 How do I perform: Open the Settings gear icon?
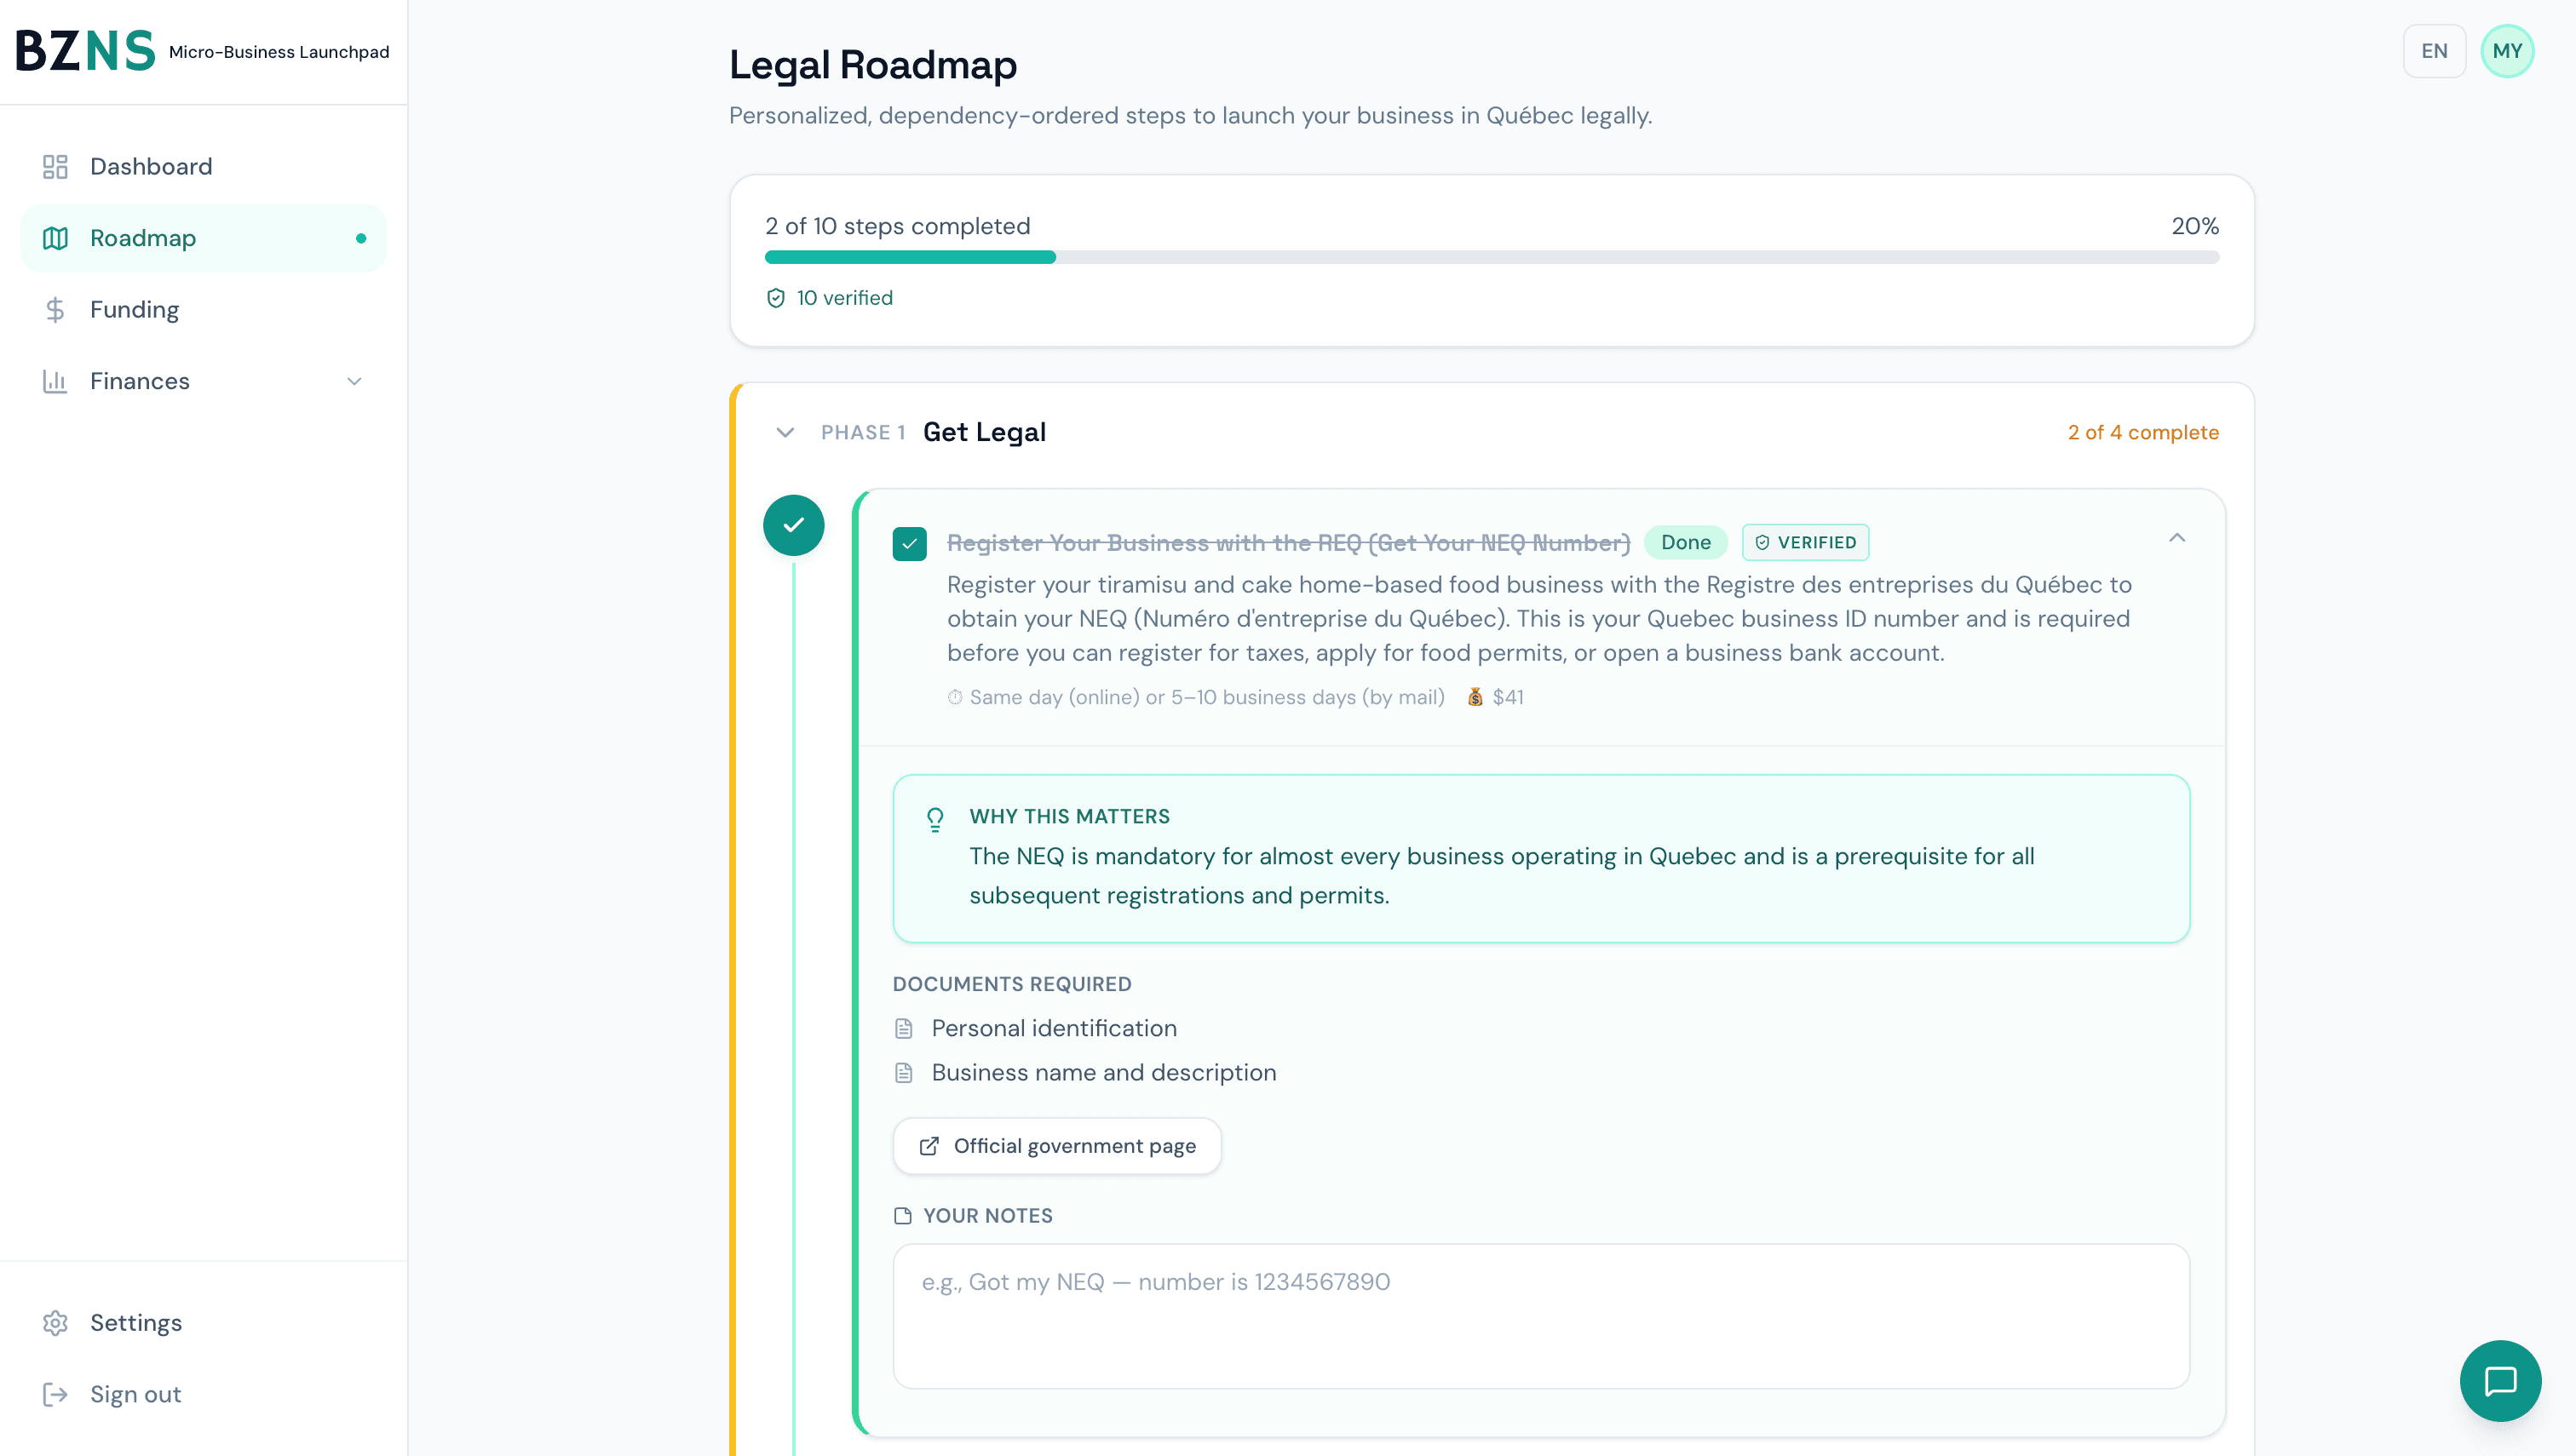pos(55,1322)
